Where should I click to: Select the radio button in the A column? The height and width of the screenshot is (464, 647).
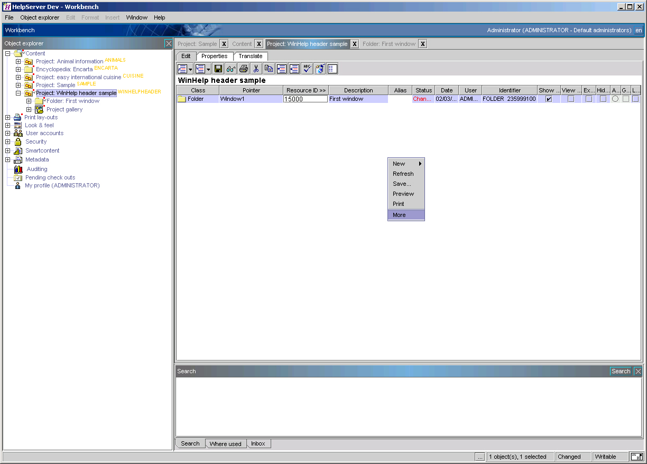tap(615, 99)
